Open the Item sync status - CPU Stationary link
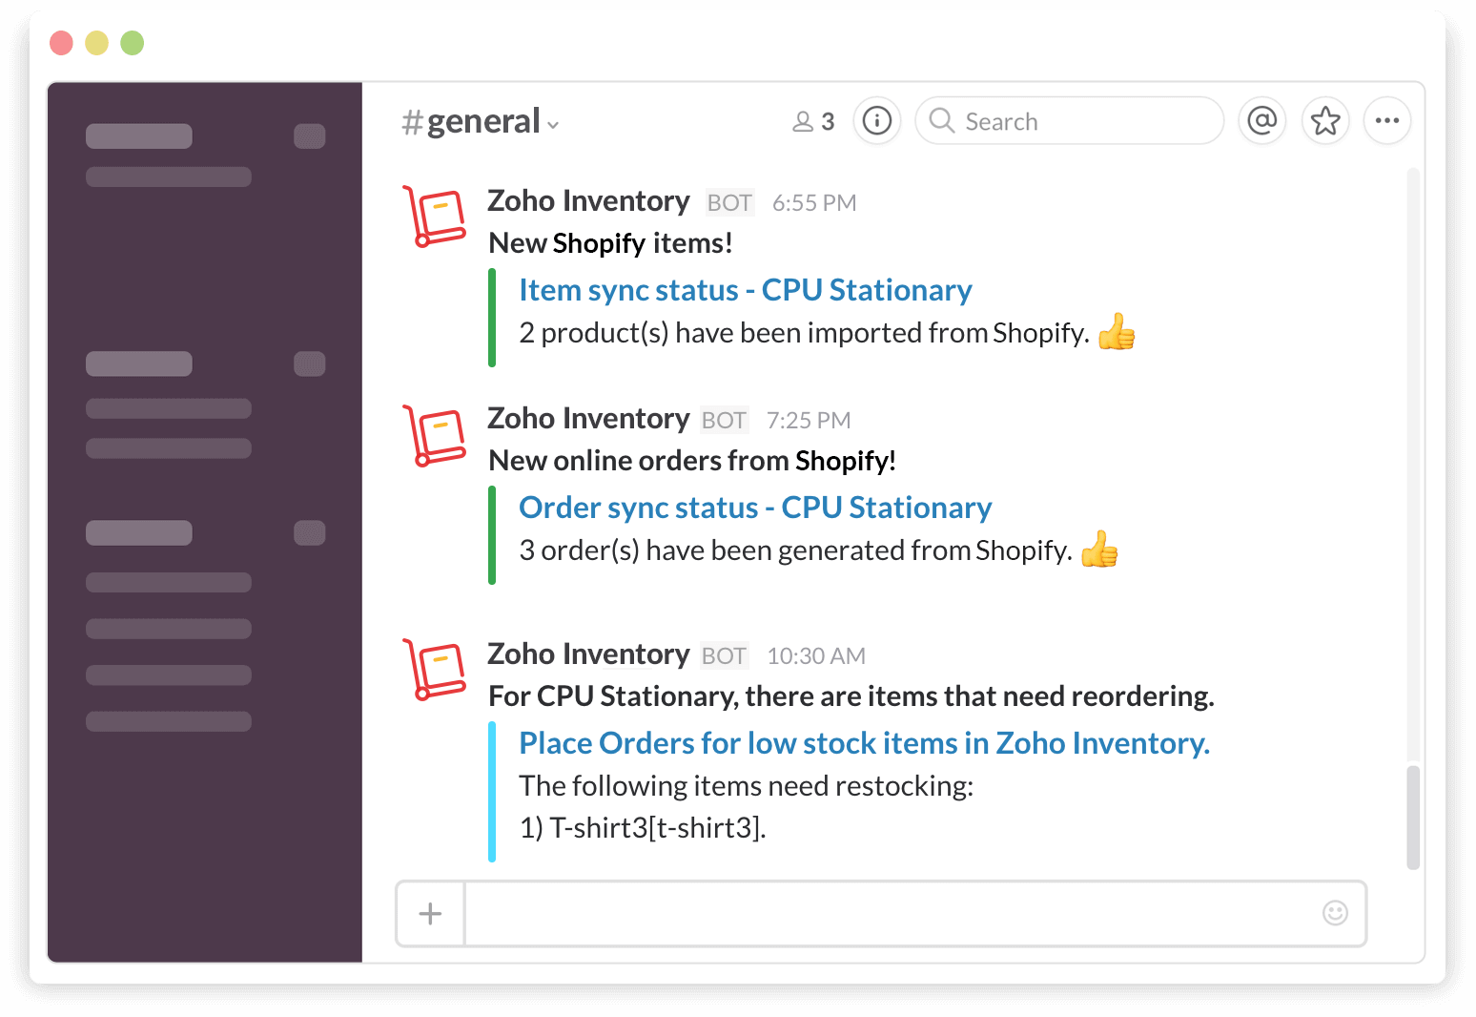 pyautogui.click(x=745, y=289)
